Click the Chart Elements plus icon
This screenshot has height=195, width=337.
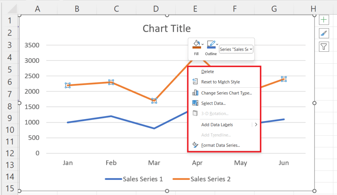pos(324,20)
